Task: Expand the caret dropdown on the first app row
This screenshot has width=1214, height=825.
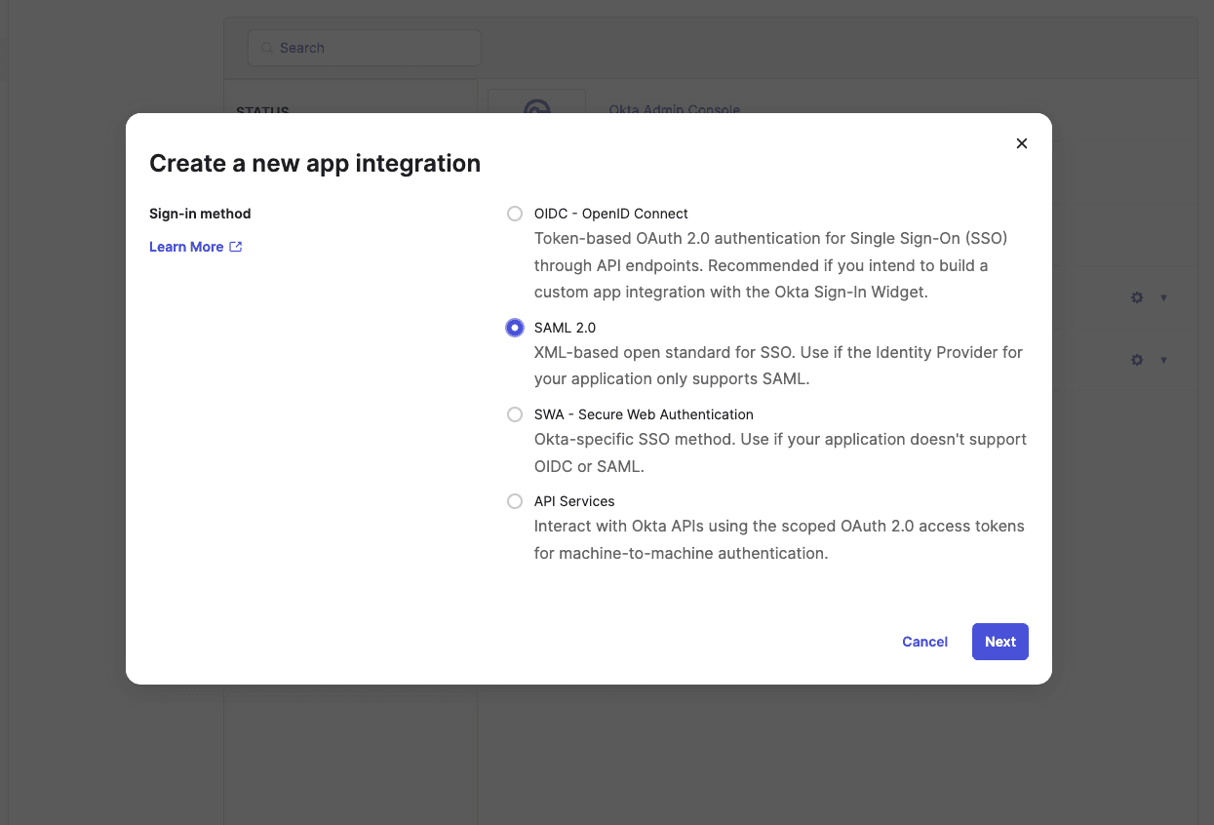Action: (1164, 297)
